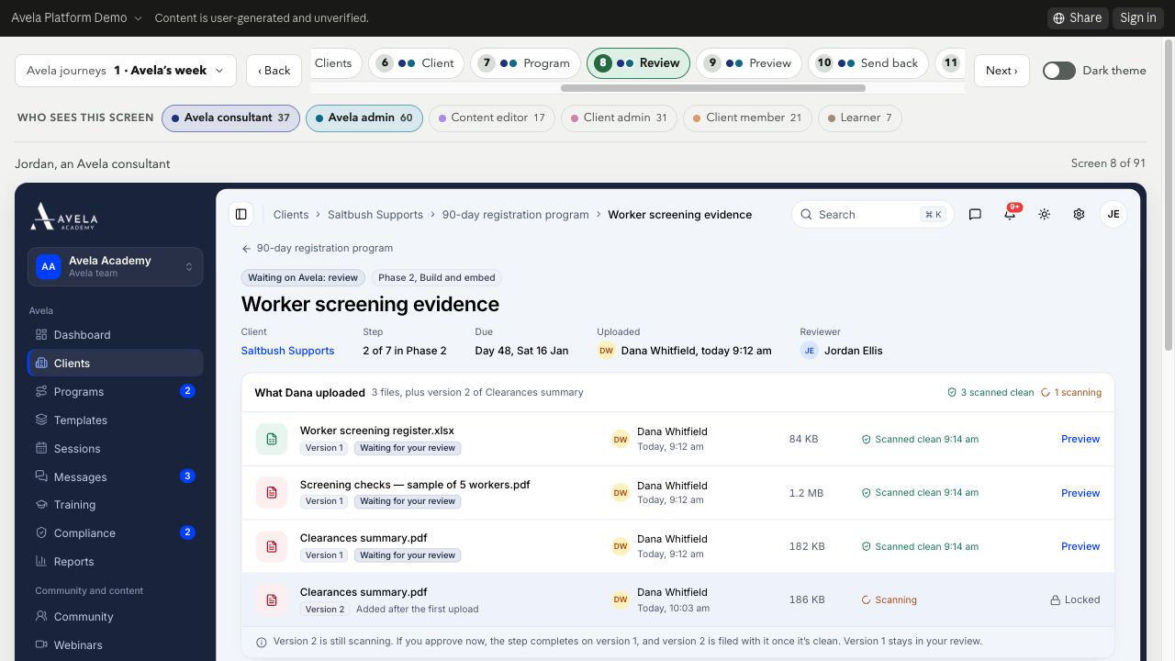The height and width of the screenshot is (661, 1175).
Task: Click the Avela Academy logo
Action: (x=64, y=216)
